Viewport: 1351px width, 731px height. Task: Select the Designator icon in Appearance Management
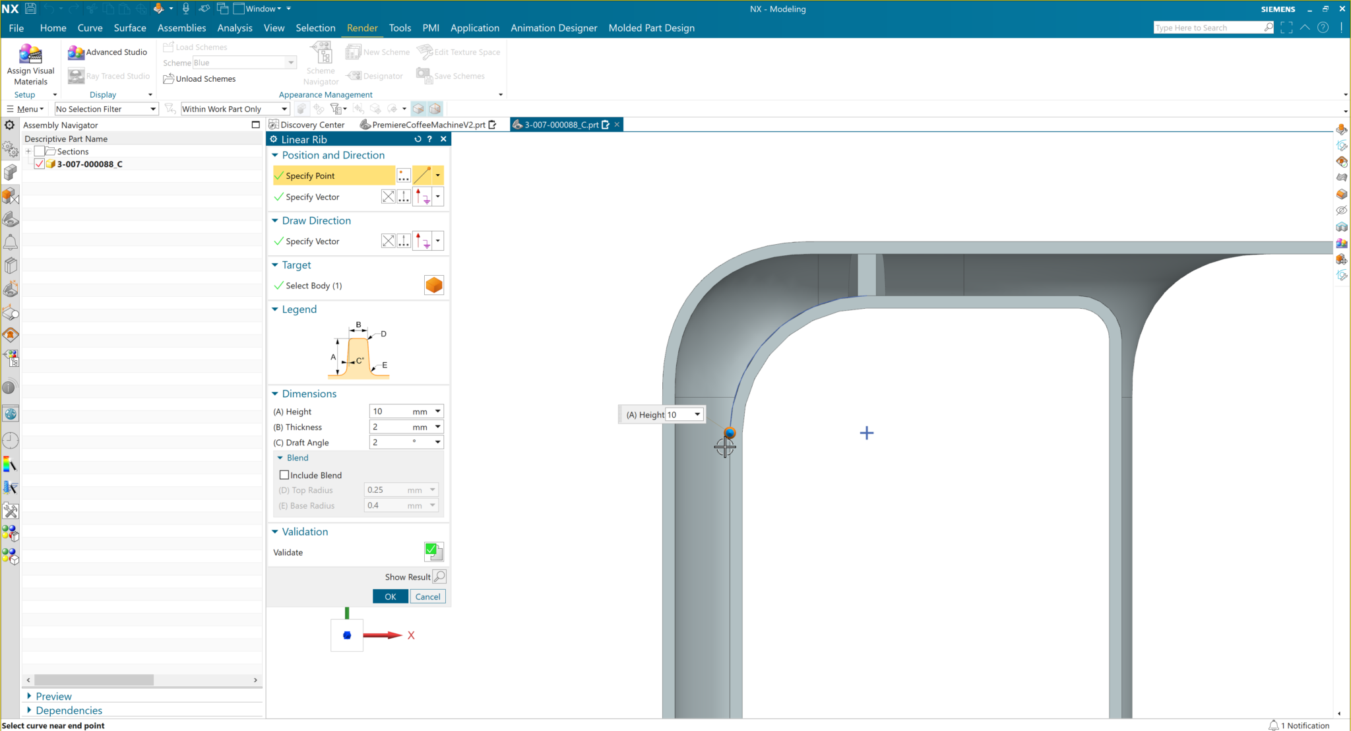pos(354,75)
